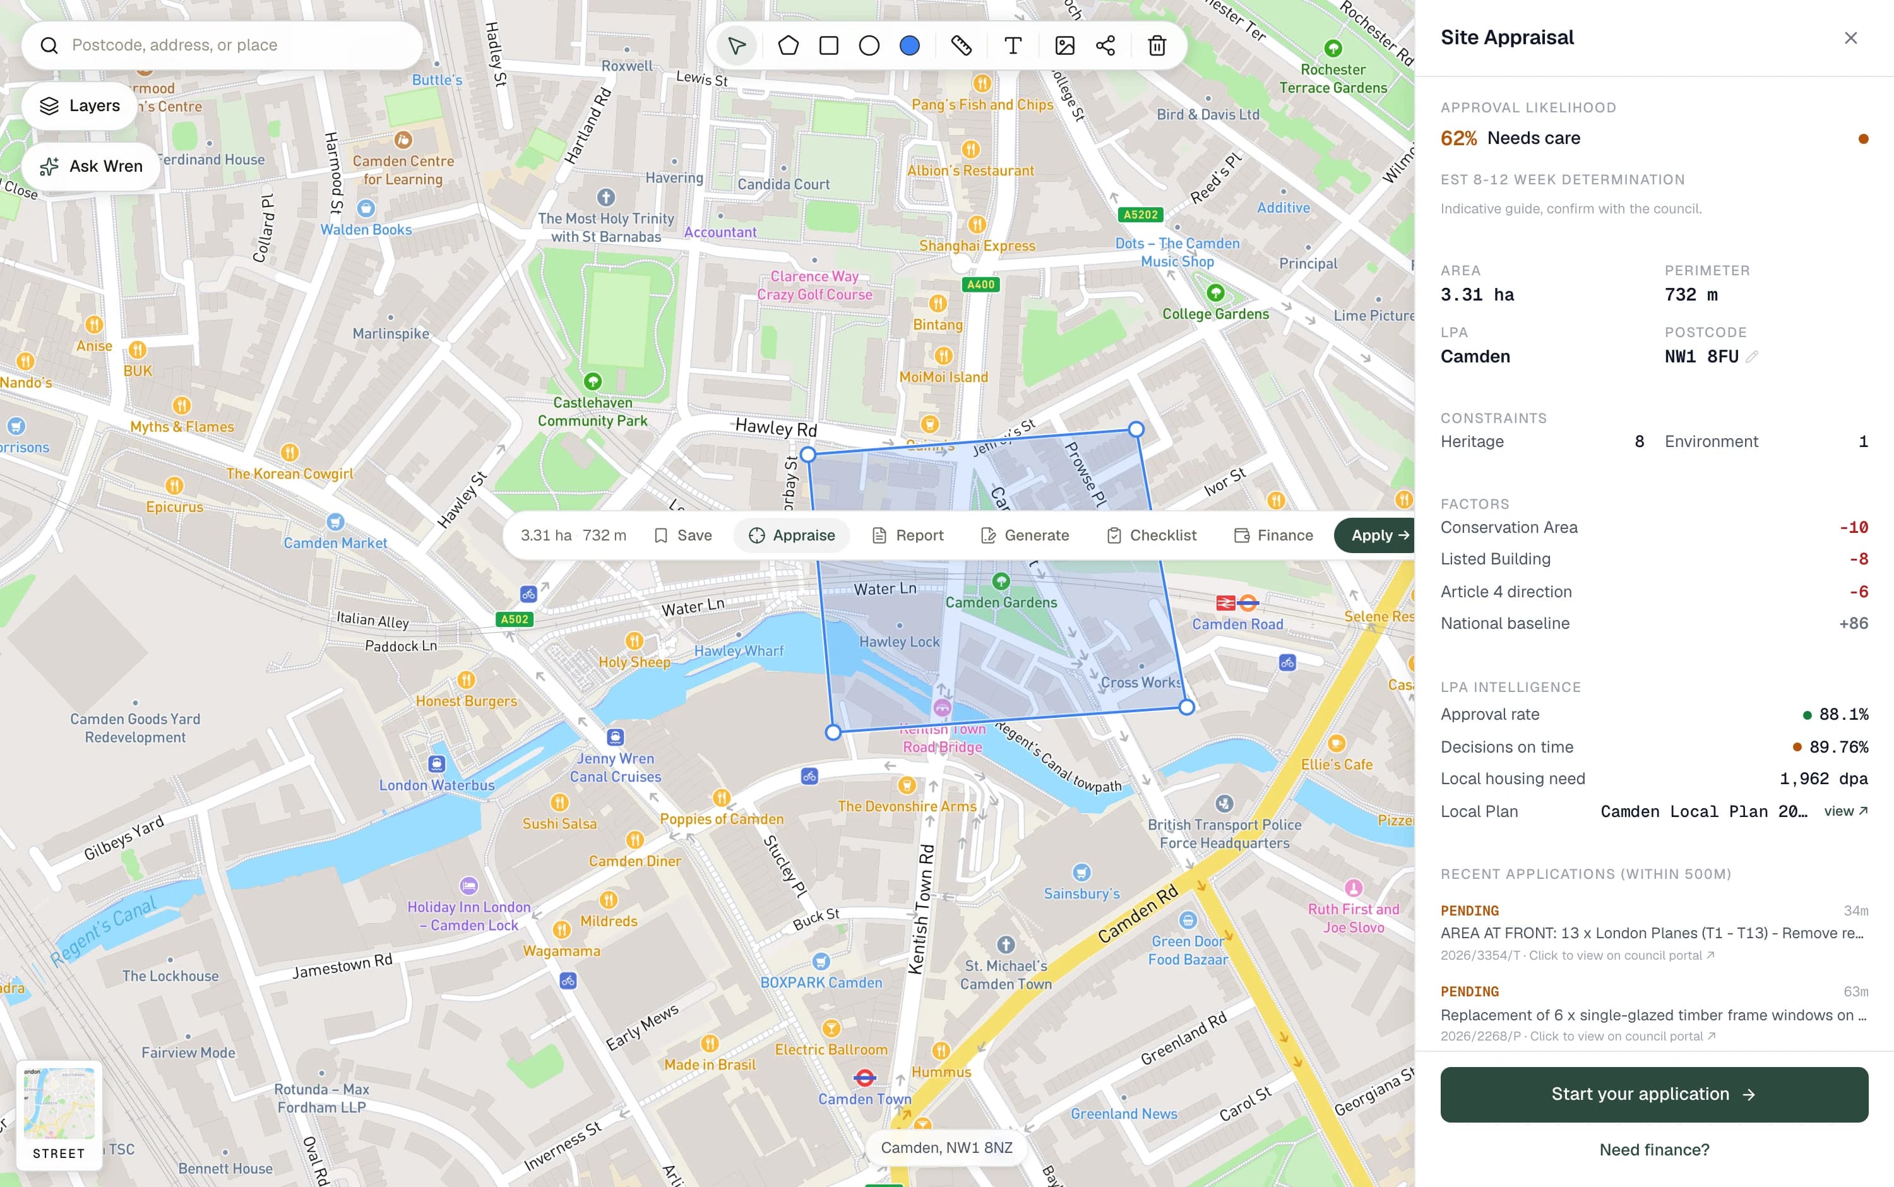Select the Appraise tab
Viewport: 1894px width, 1187px height.
[791, 535]
